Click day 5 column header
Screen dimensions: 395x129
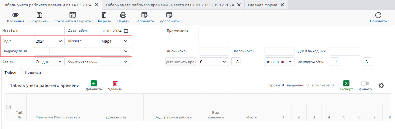click(x=344, y=112)
